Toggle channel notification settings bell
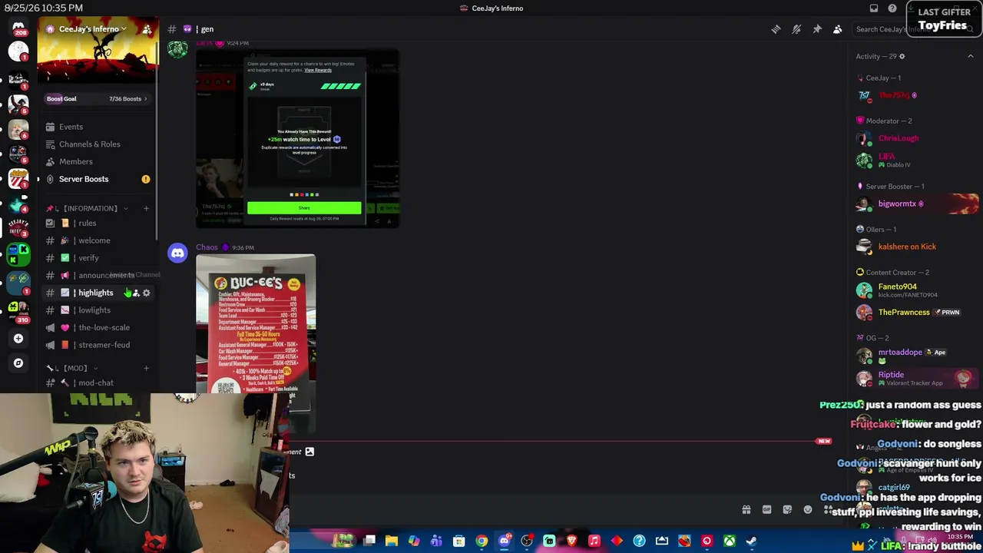 tap(796, 29)
